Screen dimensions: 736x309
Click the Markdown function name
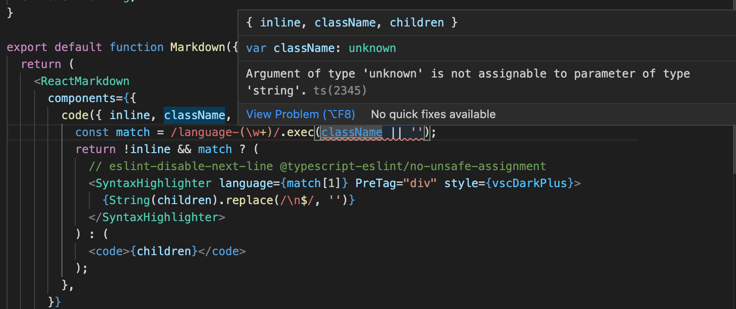click(x=198, y=47)
